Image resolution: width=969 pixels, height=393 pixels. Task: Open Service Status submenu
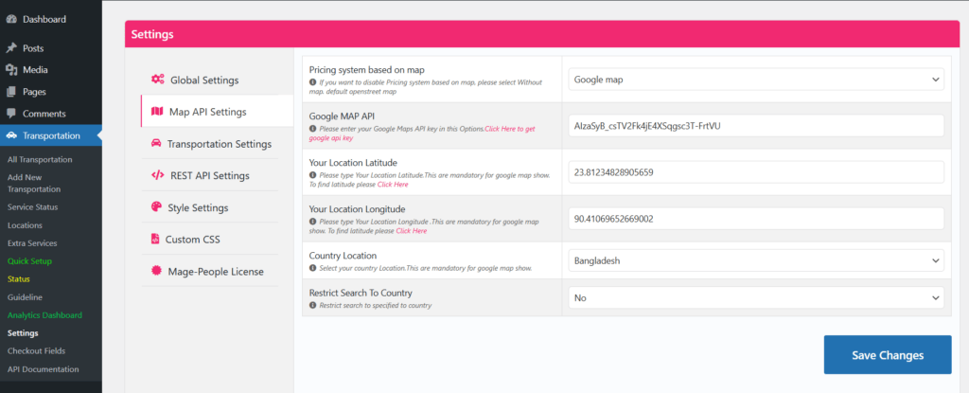32,206
